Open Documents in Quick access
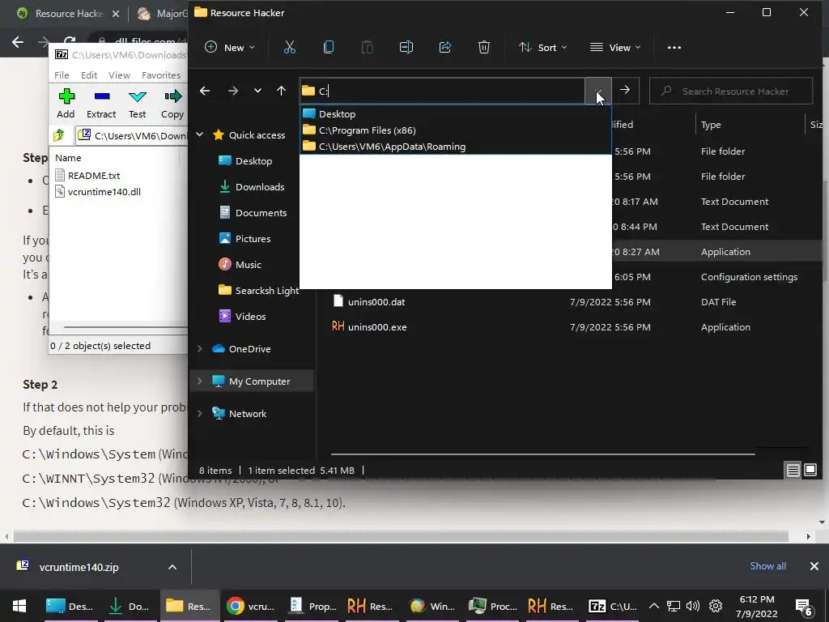Viewport: 829px width, 622px height. coord(261,213)
